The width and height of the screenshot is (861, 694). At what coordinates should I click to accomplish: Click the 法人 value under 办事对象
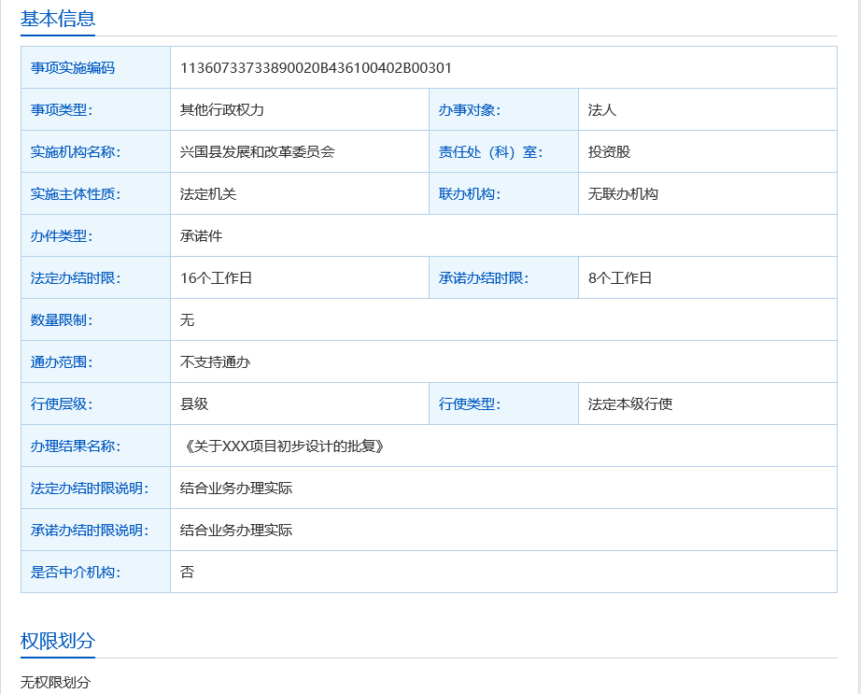(x=602, y=109)
